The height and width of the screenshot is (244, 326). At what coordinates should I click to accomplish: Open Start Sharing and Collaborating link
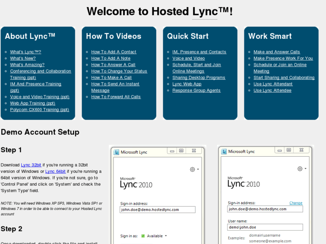tap(284, 77)
